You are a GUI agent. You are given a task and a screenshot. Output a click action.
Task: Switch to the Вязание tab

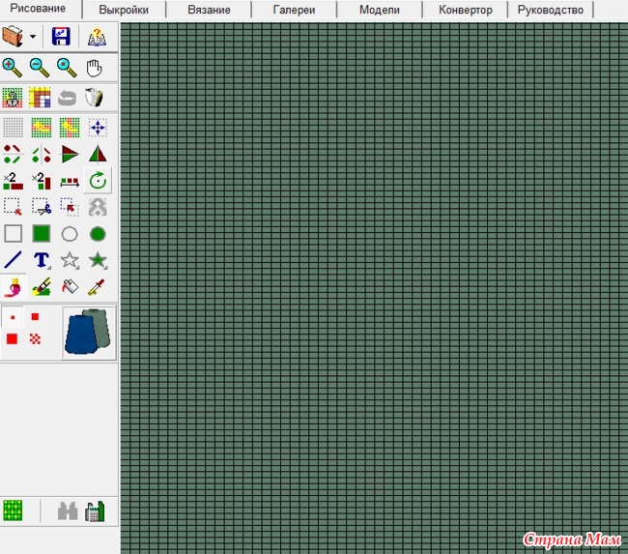(x=209, y=10)
